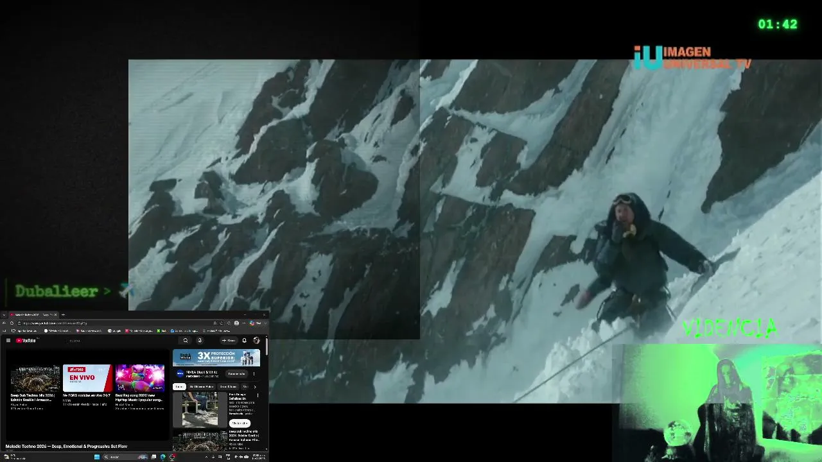Open the EN VIVO news stream thumbnail
Screen dimensions: 822x462
point(88,378)
